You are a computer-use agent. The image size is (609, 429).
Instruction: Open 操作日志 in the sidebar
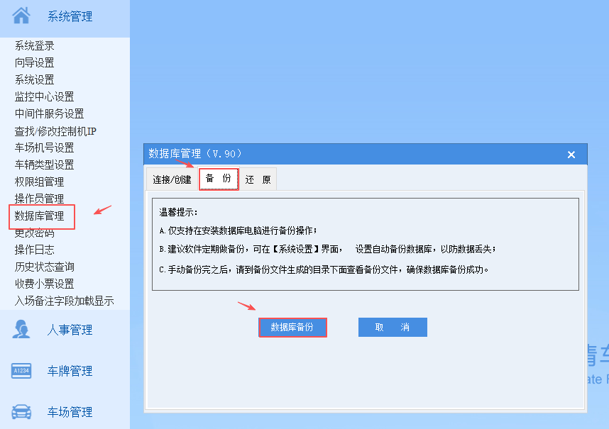pyautogui.click(x=35, y=250)
